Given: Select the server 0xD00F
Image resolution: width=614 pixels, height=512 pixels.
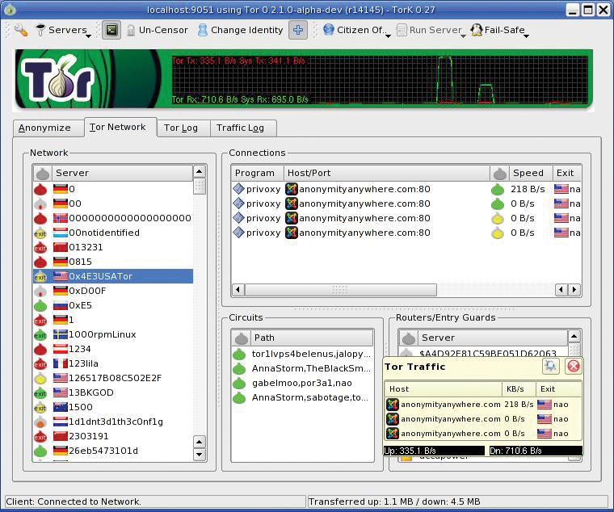Looking at the screenshot, I should [x=113, y=291].
